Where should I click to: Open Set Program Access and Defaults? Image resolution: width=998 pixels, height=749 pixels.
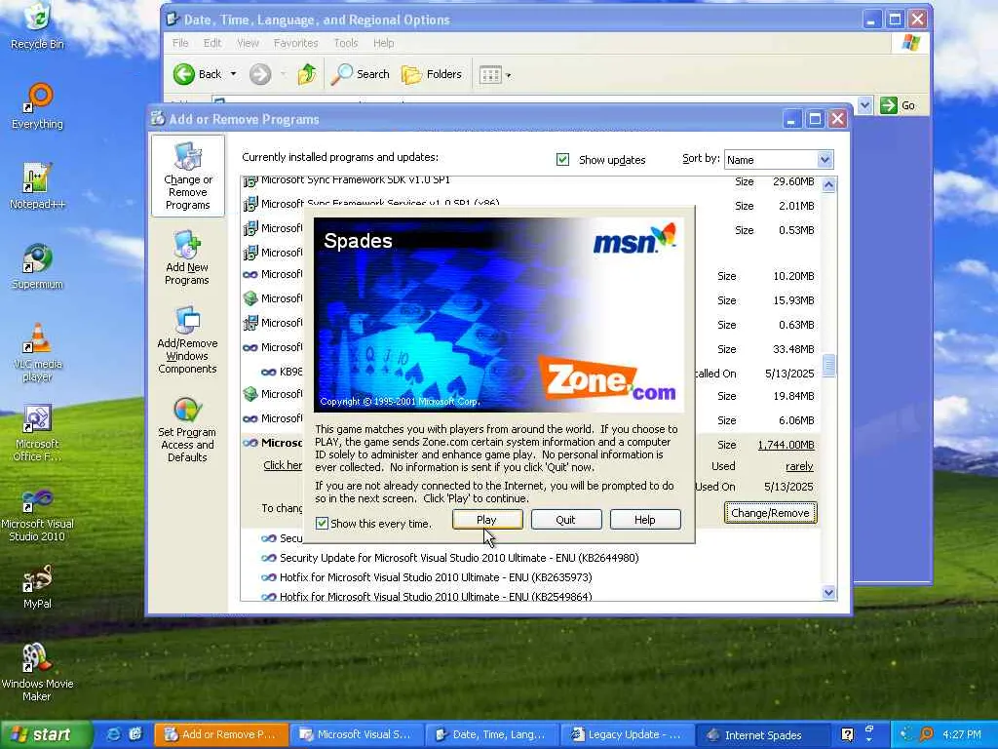[187, 429]
